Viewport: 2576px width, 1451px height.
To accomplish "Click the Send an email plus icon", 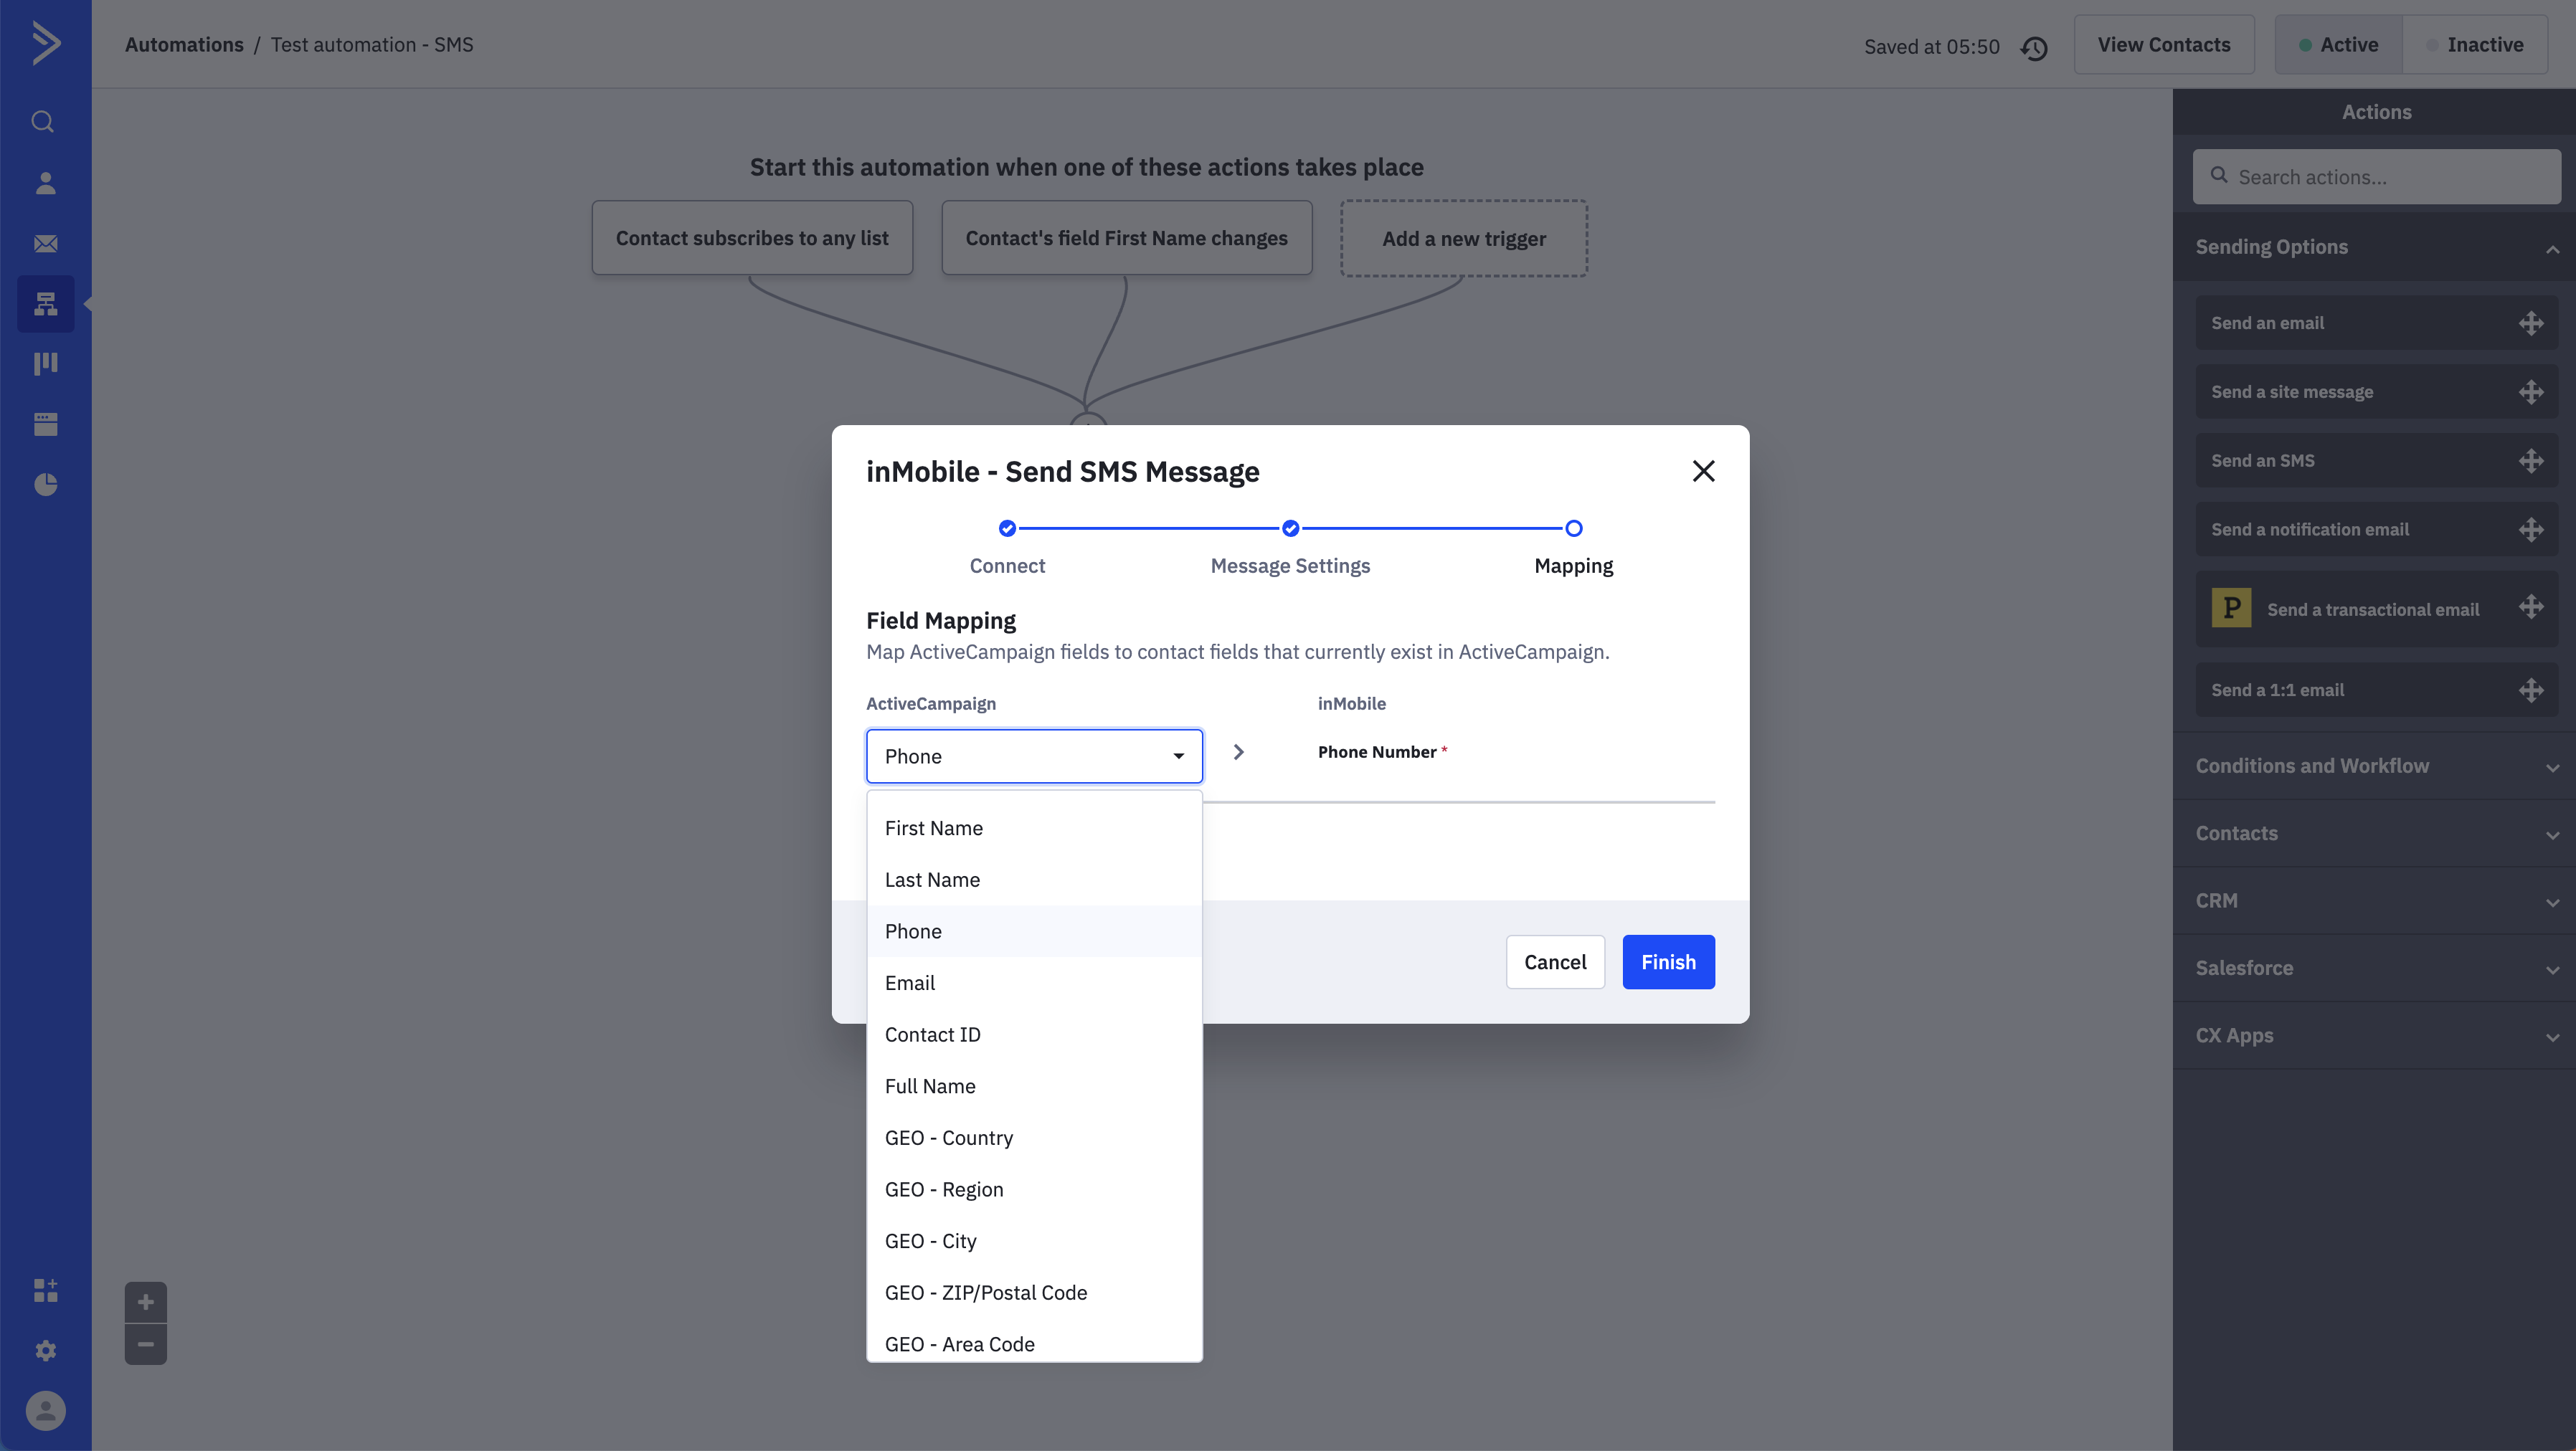I will point(2530,322).
